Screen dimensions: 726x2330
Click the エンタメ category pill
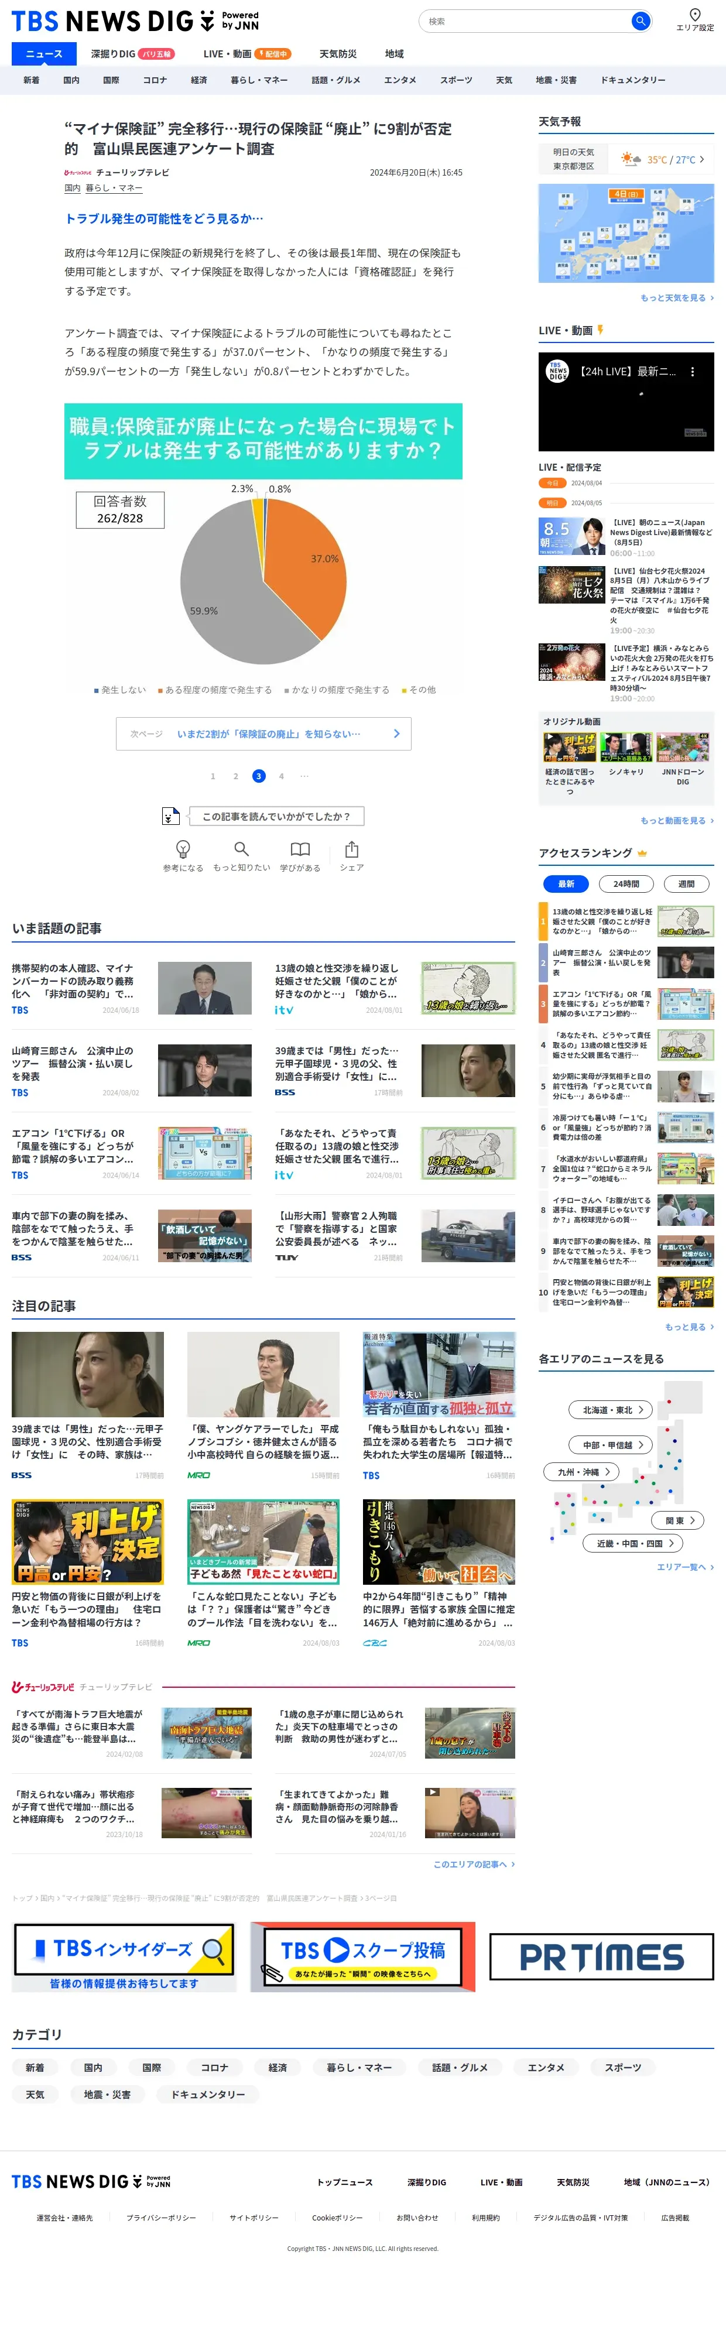[x=546, y=2068]
